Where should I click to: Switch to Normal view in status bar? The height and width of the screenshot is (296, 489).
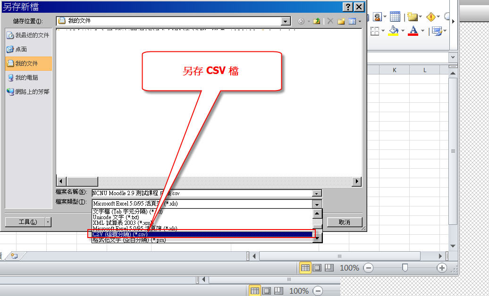point(305,268)
